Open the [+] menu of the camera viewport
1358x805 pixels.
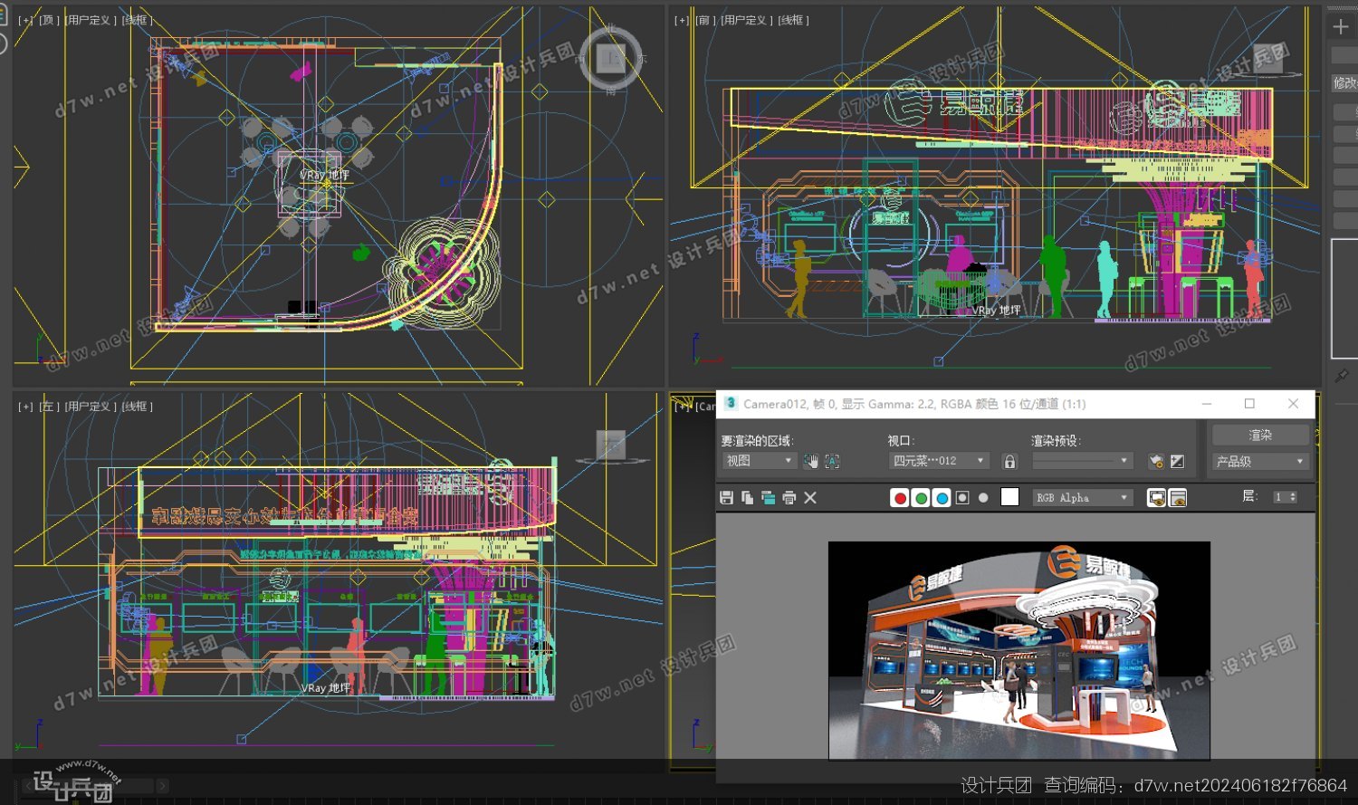pyautogui.click(x=681, y=407)
